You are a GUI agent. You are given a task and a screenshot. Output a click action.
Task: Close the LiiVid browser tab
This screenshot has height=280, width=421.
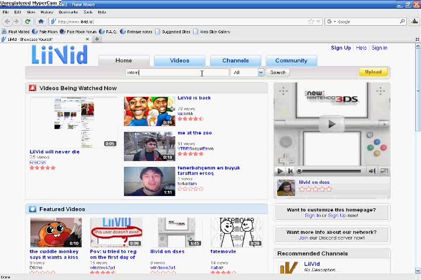pos(87,39)
